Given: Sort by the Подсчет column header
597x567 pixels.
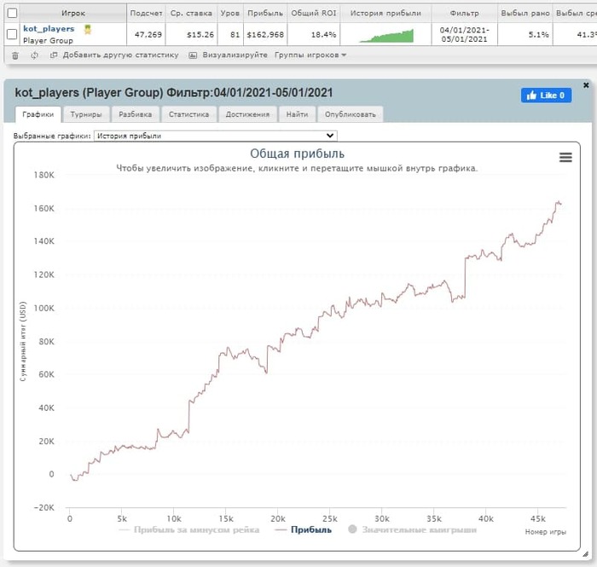Looking at the screenshot, I should 146,14.
